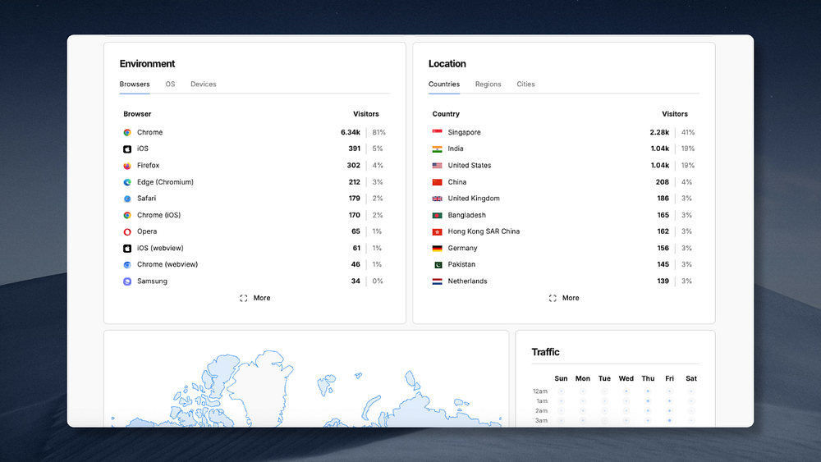Click the Pakistan flag icon

[x=438, y=265]
